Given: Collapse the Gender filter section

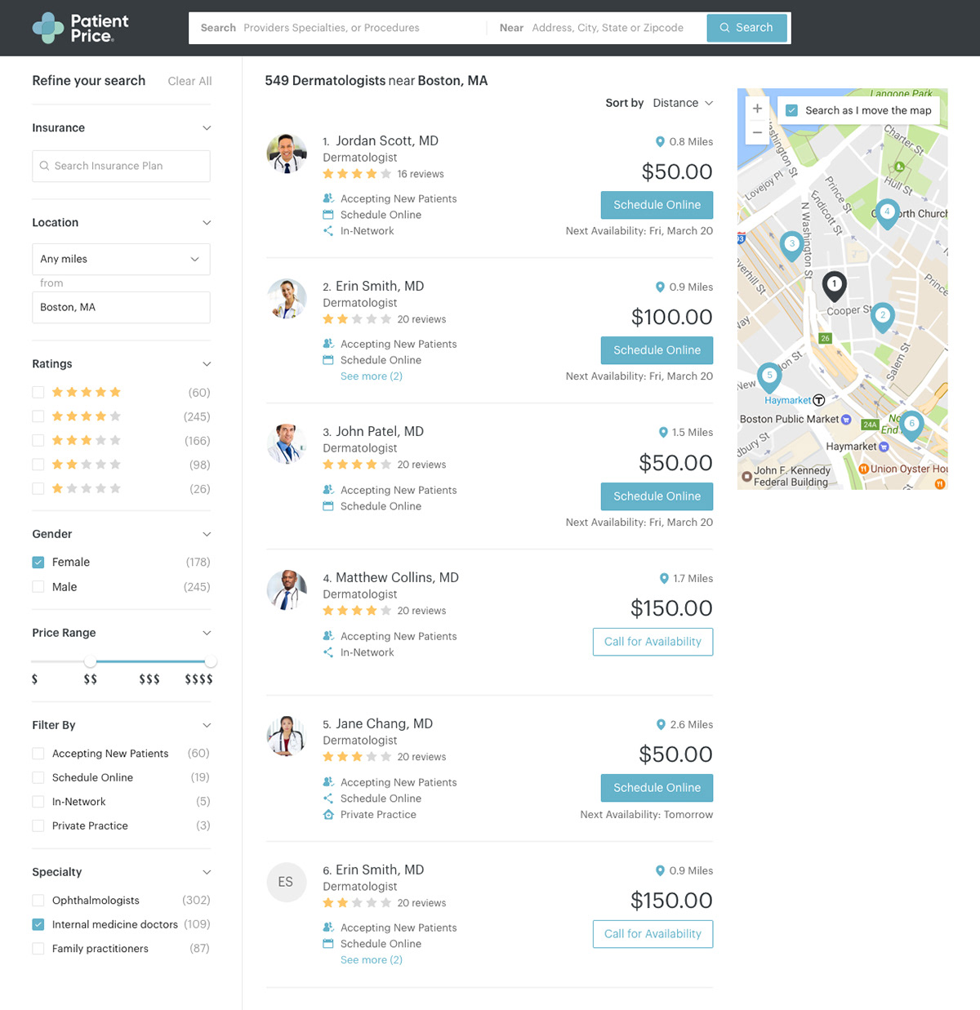Looking at the screenshot, I should [x=207, y=534].
